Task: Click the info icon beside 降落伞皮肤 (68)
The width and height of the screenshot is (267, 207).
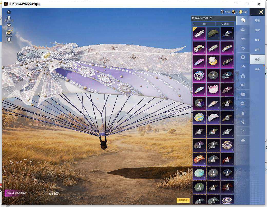Action: [x=211, y=18]
